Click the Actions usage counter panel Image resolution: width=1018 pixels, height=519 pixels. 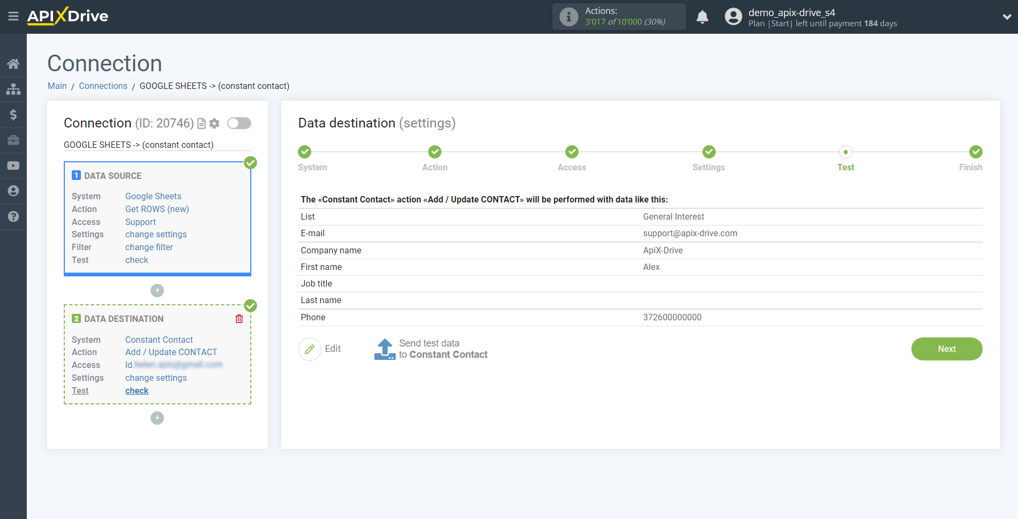point(619,17)
